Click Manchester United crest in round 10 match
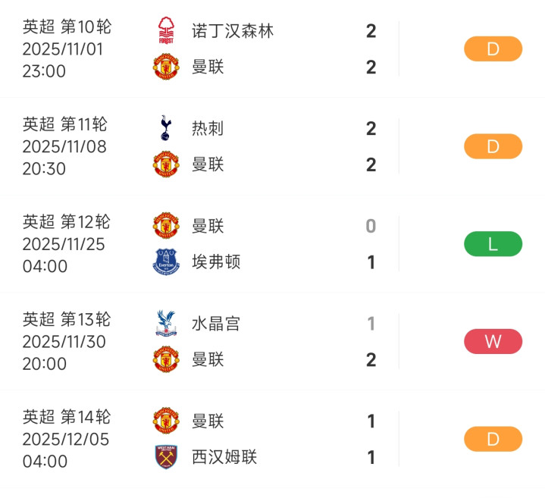 [x=166, y=67]
